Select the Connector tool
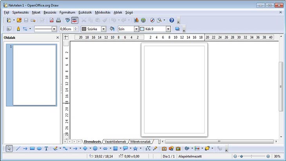The image size is (286, 161). coord(65,148)
